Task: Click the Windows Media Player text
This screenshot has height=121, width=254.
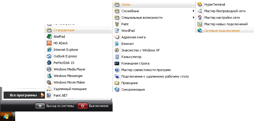Action: 69,69
